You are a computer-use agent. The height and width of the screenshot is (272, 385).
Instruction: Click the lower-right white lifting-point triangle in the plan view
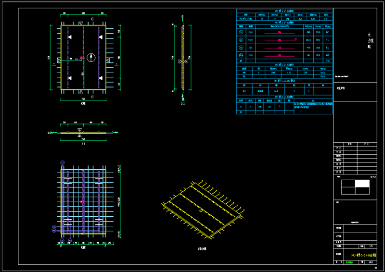101,78
